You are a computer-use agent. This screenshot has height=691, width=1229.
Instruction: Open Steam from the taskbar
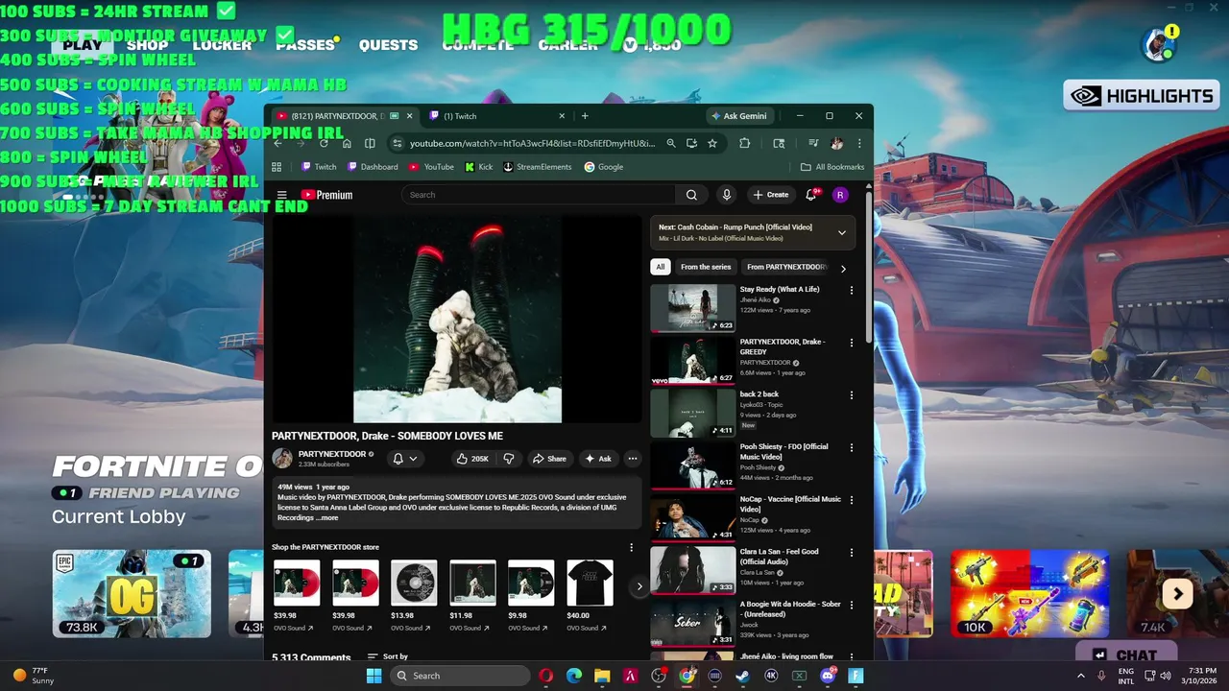click(742, 676)
